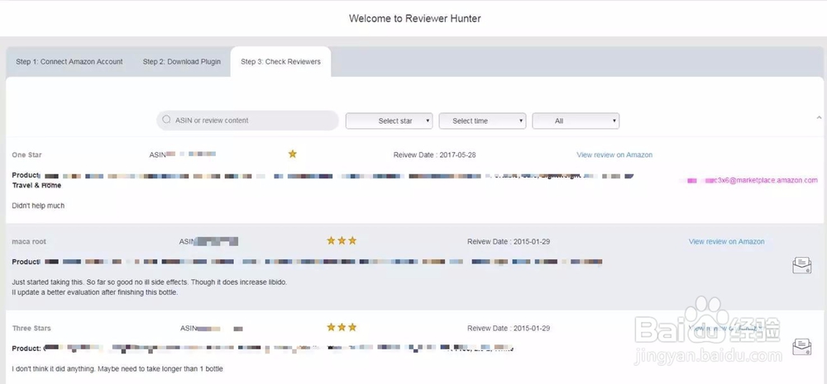The width and height of the screenshot is (827, 384).
Task: Click the star rating of maca root review
Action: tap(342, 241)
